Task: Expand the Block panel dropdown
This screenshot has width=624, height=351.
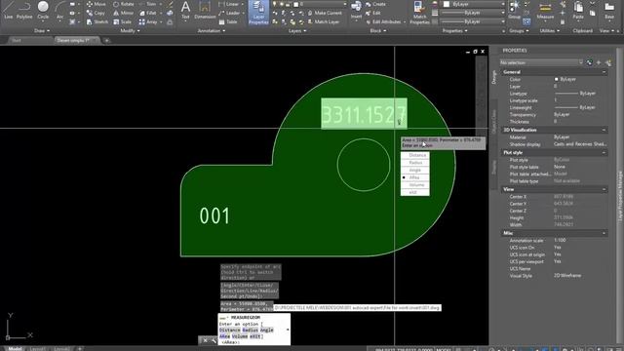Action: (378, 30)
